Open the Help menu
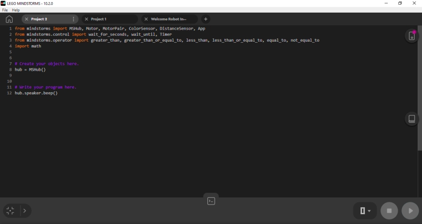This screenshot has height=224, width=422. pyautogui.click(x=16, y=10)
